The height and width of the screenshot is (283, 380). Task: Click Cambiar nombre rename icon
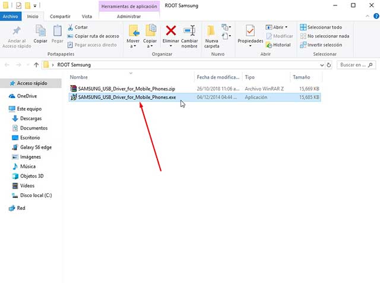tap(189, 31)
